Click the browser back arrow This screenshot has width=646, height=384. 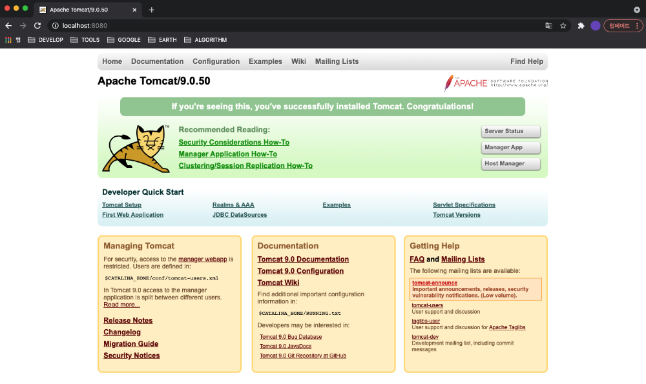pyautogui.click(x=8, y=26)
